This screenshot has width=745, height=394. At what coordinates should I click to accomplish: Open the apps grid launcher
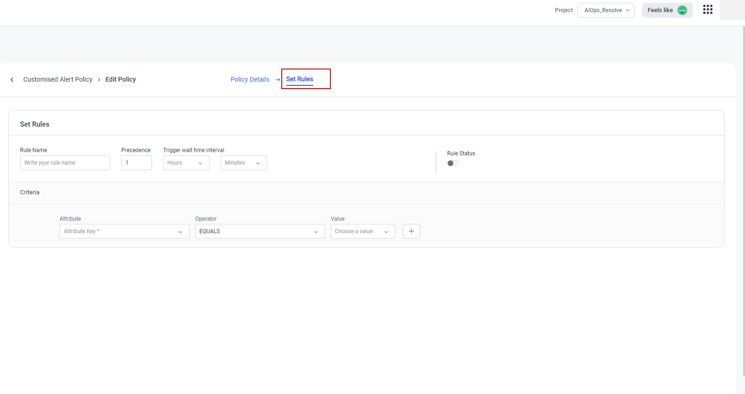point(708,10)
